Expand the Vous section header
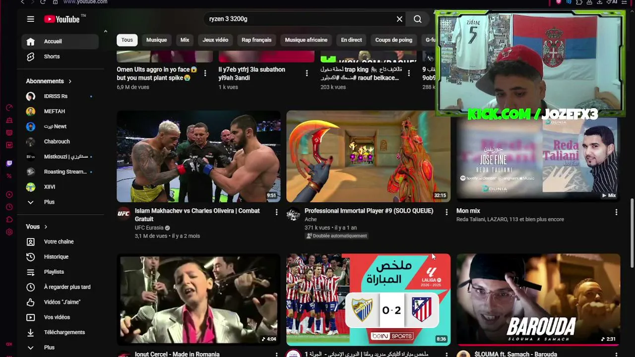 (x=37, y=227)
